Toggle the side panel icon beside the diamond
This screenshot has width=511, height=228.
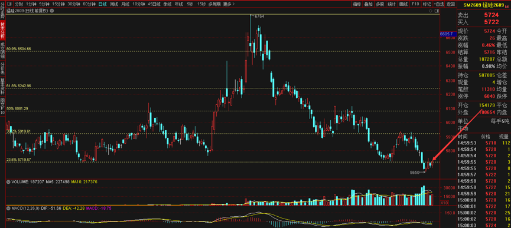coord(437,11)
